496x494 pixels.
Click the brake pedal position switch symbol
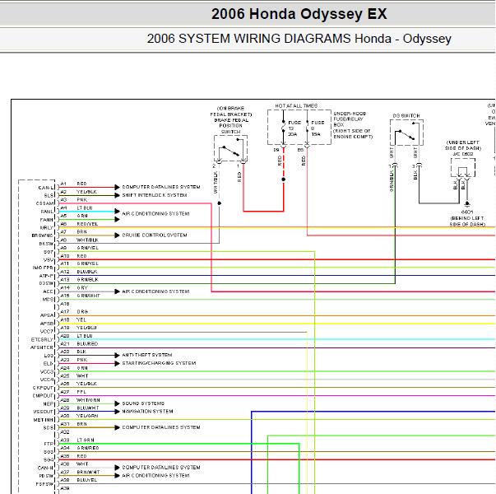click(230, 149)
